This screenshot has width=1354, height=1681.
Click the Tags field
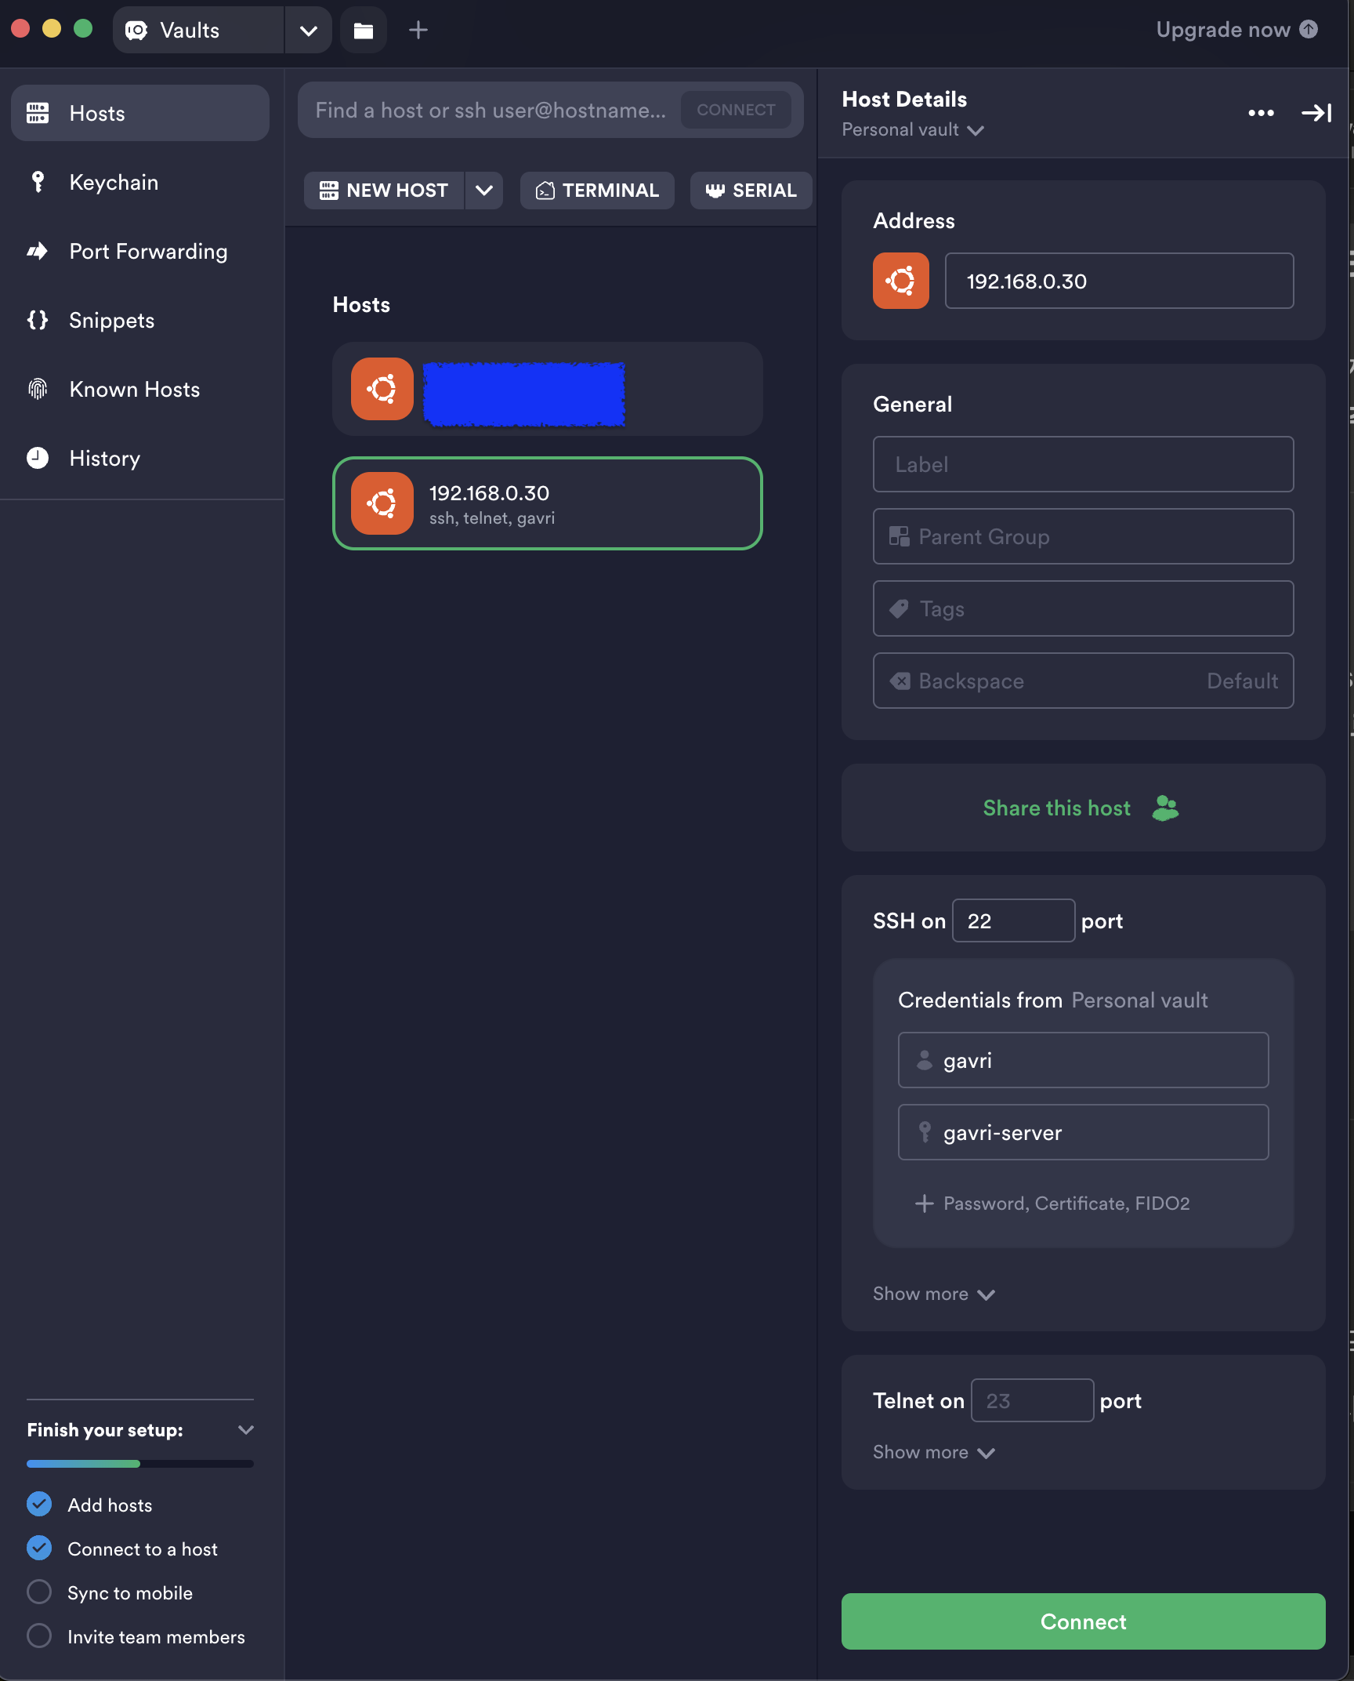(1083, 608)
